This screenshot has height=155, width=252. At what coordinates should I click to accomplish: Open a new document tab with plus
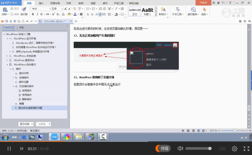click(x=76, y=21)
